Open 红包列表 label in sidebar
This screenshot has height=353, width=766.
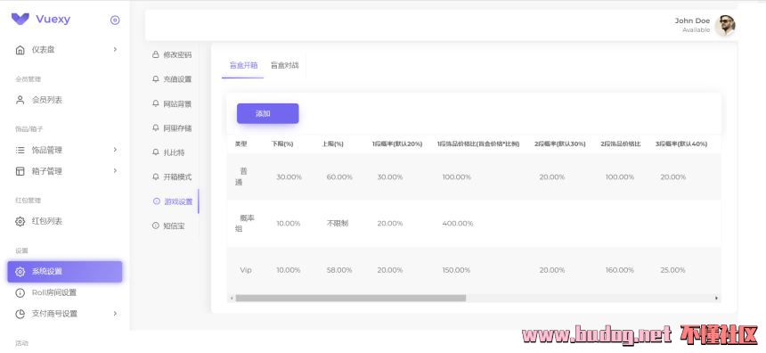[47, 221]
